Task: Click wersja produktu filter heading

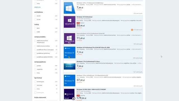Action: pos(40,37)
